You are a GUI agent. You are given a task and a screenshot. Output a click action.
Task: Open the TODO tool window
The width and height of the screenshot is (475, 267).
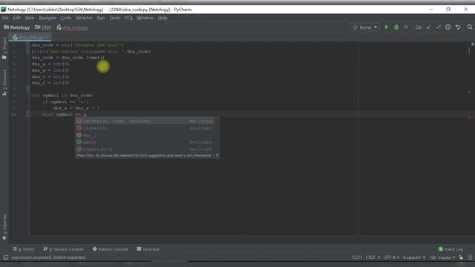24,249
